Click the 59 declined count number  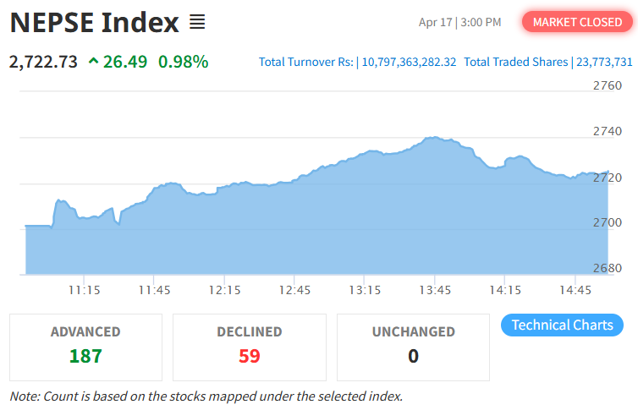click(249, 356)
